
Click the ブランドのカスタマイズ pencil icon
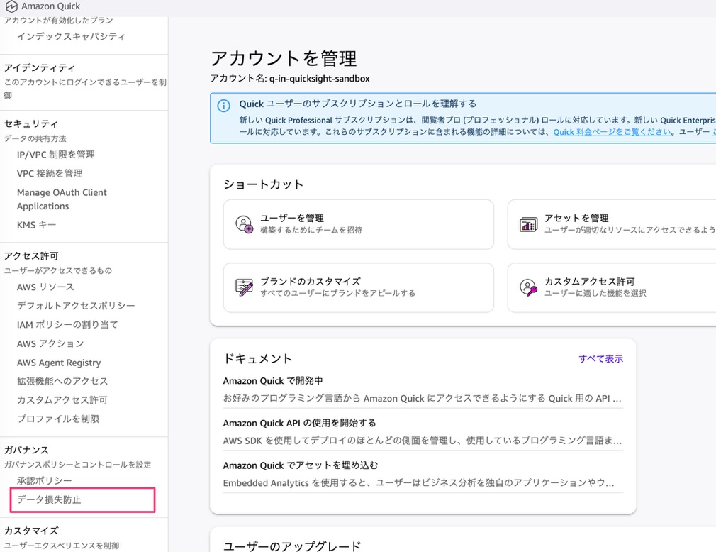[x=244, y=287]
